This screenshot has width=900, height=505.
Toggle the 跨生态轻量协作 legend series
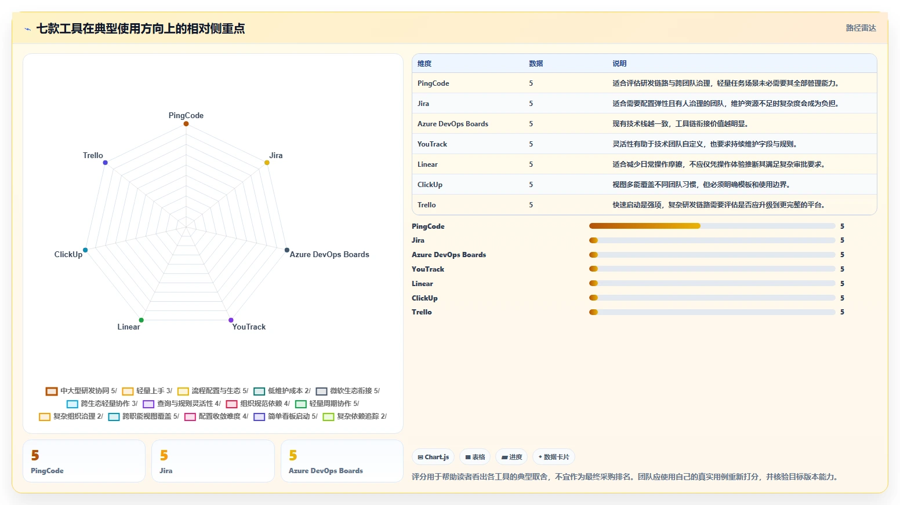pyautogui.click(x=102, y=404)
